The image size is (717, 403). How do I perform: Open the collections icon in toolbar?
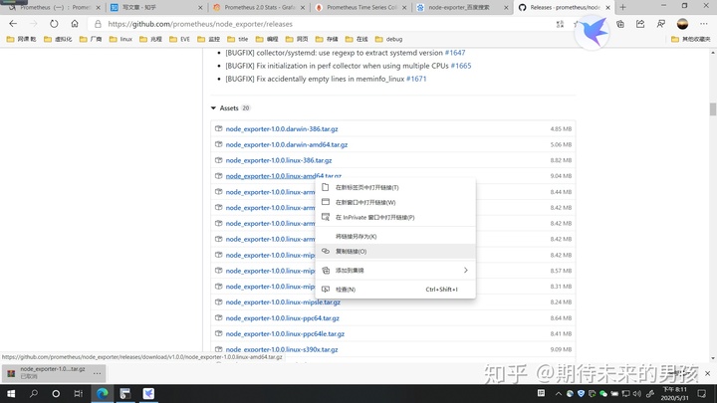tap(620, 24)
